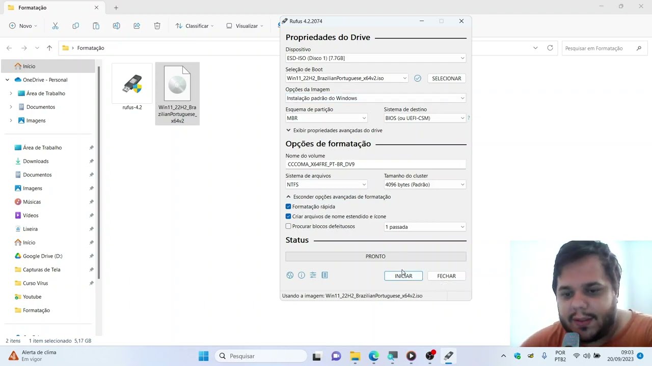The height and width of the screenshot is (366, 652).
Task: Open the Opções da Imagem dropdown
Action: point(375,98)
